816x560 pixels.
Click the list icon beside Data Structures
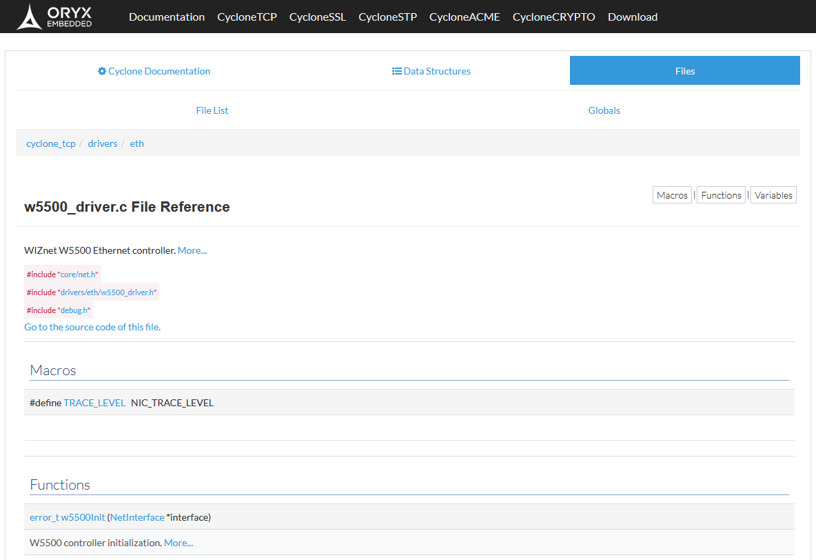pos(396,71)
